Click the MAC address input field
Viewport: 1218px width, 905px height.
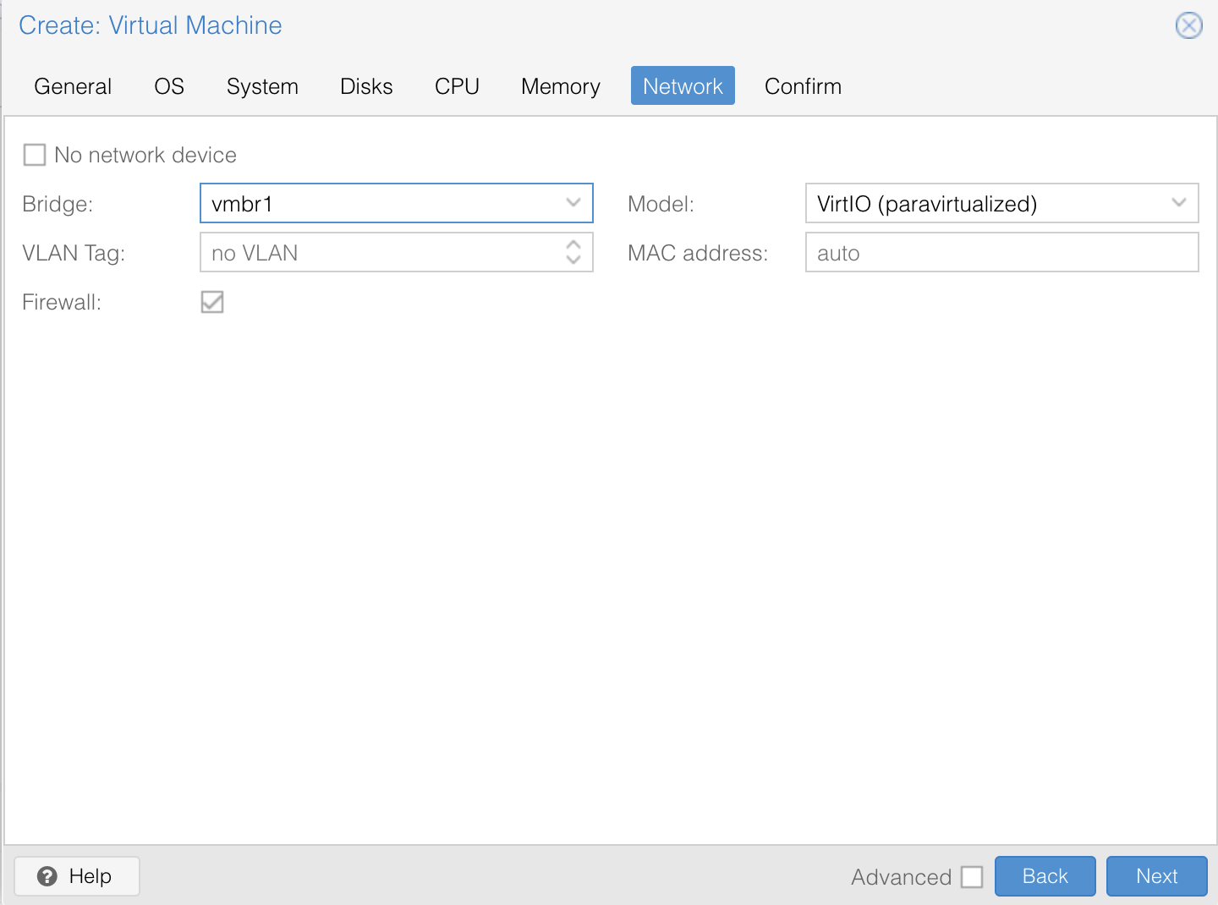(x=1001, y=252)
